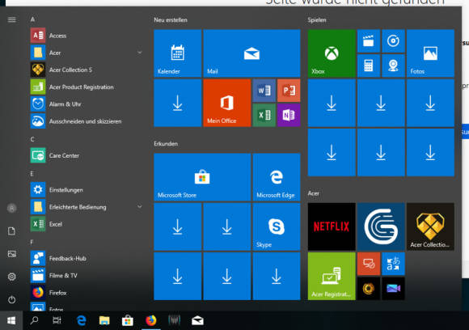Click the small Excel tile
Screen dimensions: 469x330
coord(264,115)
